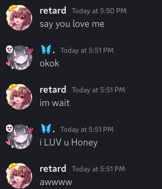The image size is (162, 189).
Task: Open the username above 'im wait'
Action: click(53, 90)
